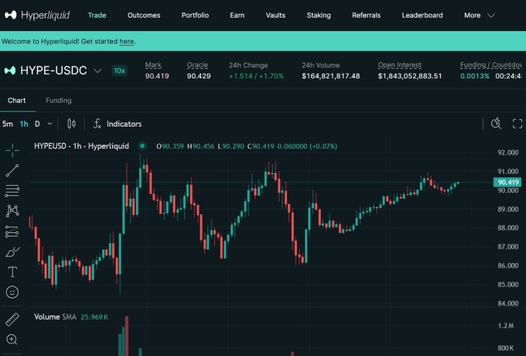The image size is (526, 356).
Task: Select the Chart tab
Action: pos(17,101)
